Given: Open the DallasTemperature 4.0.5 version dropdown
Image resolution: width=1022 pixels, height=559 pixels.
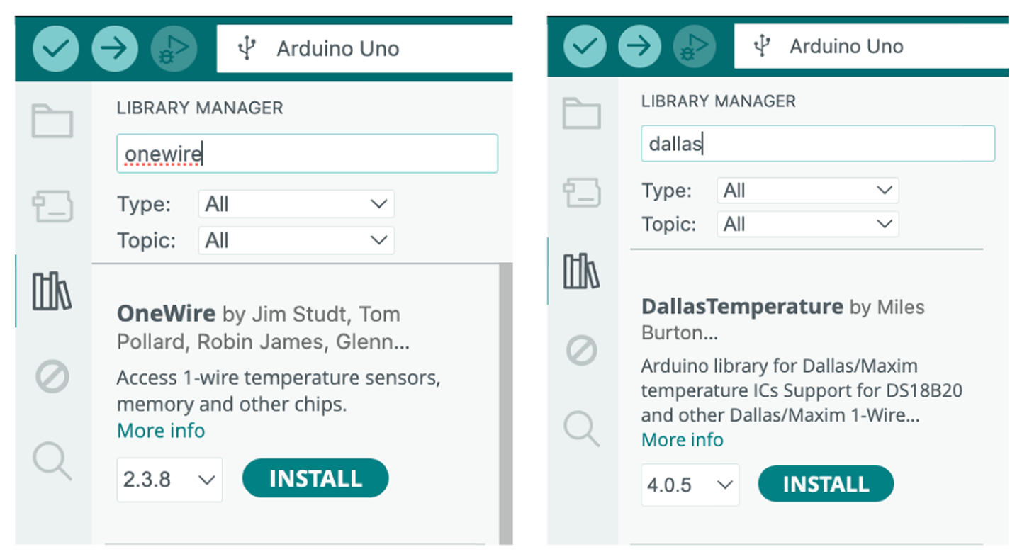Looking at the screenshot, I should pyautogui.click(x=690, y=485).
